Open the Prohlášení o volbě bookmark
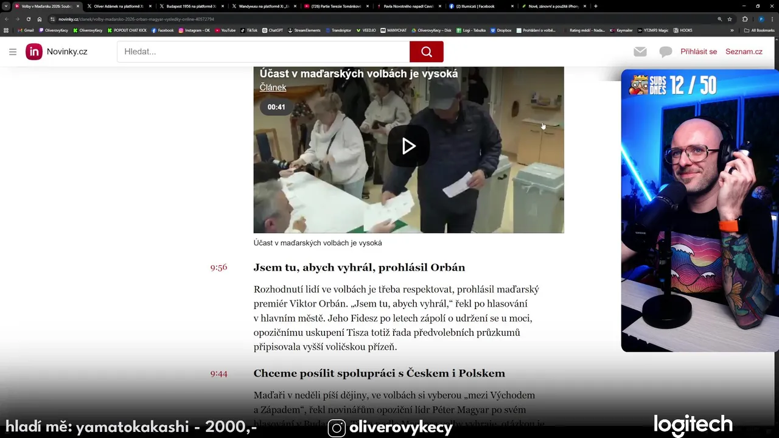Screen dimensions: 779x438 [x=536, y=30]
